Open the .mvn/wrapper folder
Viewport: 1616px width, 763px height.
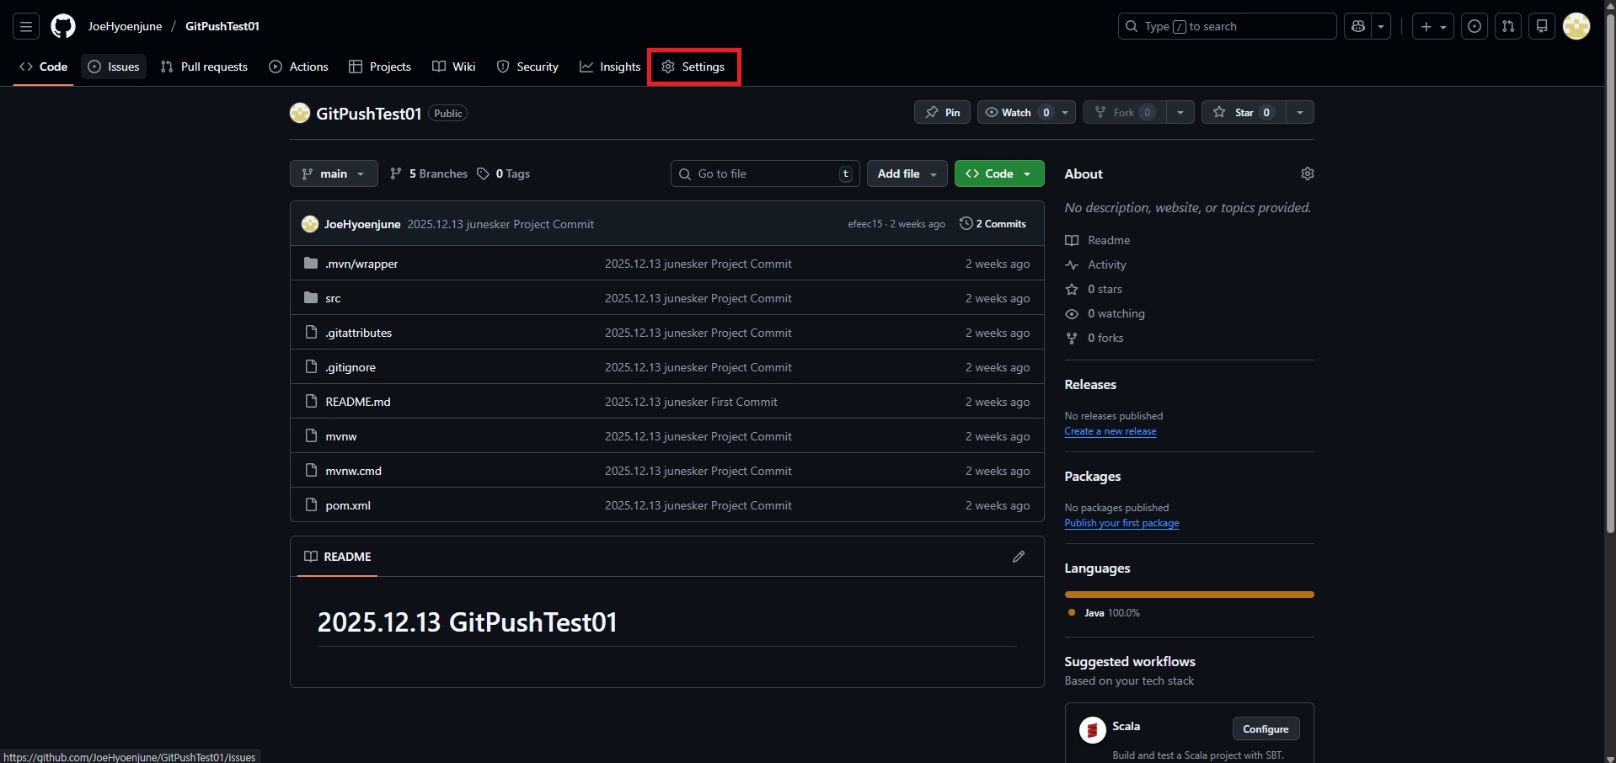(361, 264)
